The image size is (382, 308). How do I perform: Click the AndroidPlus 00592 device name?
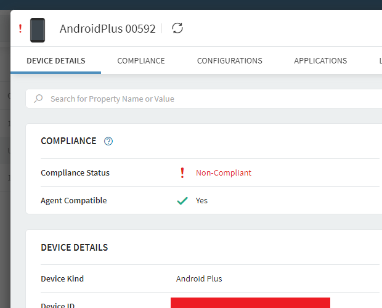(x=107, y=29)
